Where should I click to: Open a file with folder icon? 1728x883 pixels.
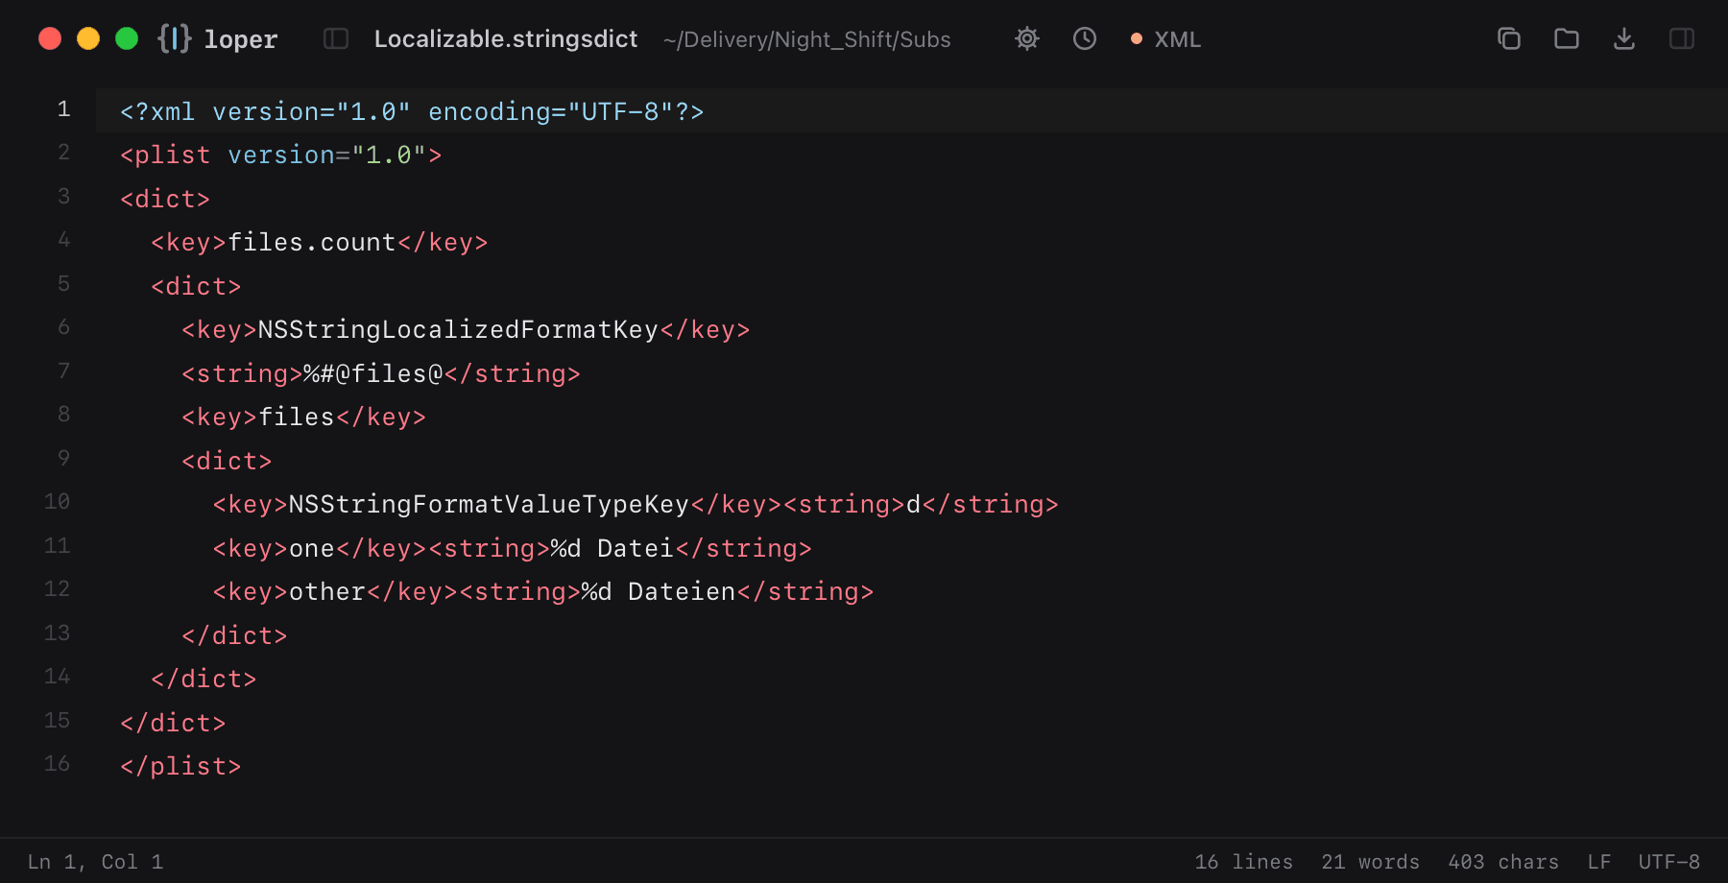click(x=1567, y=38)
